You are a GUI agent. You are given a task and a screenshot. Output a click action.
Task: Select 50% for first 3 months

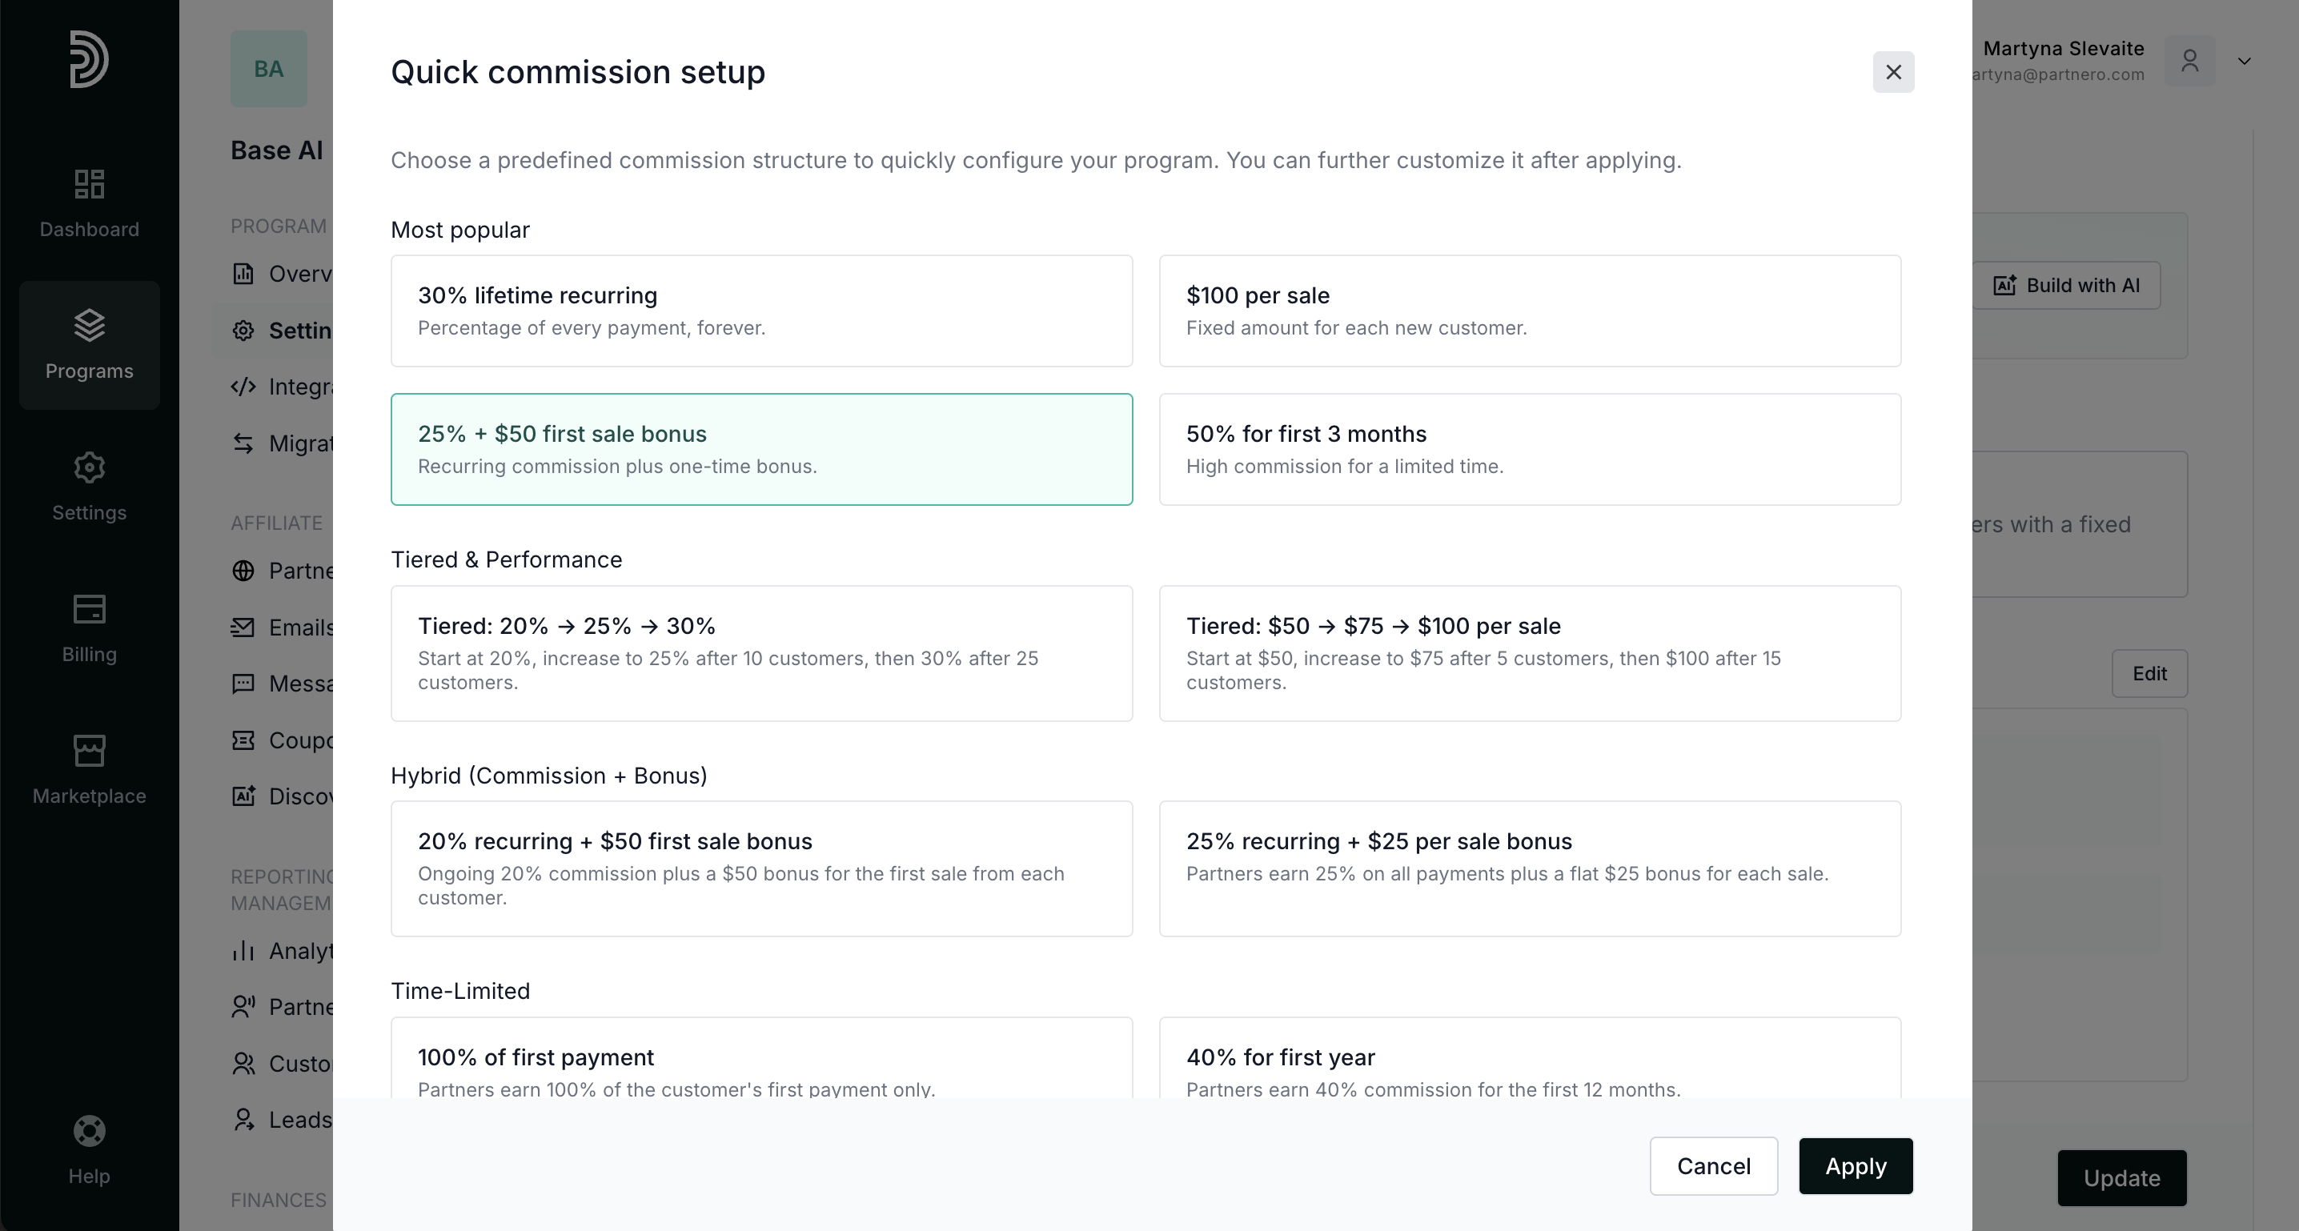(x=1529, y=449)
